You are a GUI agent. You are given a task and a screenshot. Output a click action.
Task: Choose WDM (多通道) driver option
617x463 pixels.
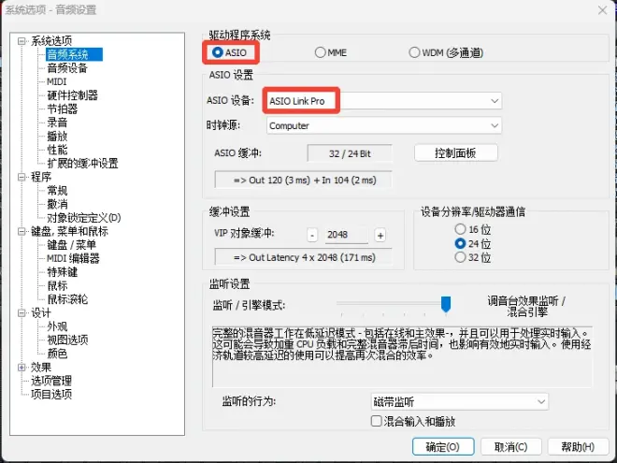point(415,52)
